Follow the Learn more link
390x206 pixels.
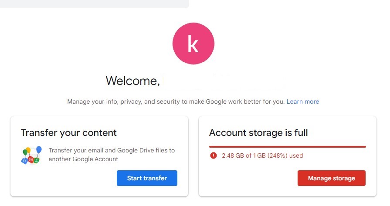click(302, 101)
